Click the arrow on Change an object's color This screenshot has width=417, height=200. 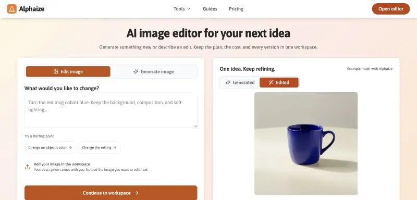pos(70,148)
